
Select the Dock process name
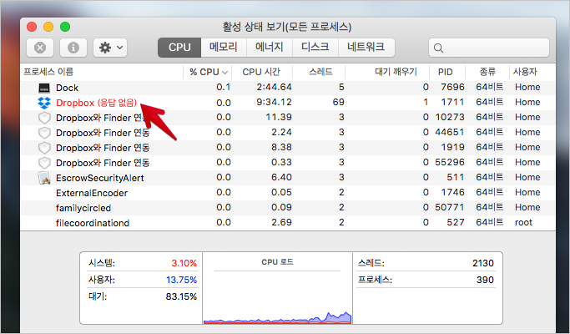click(x=68, y=88)
